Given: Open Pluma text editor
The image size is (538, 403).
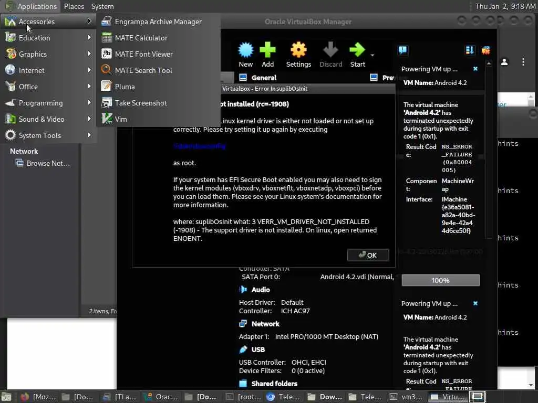Looking at the screenshot, I should (x=159, y=87).
